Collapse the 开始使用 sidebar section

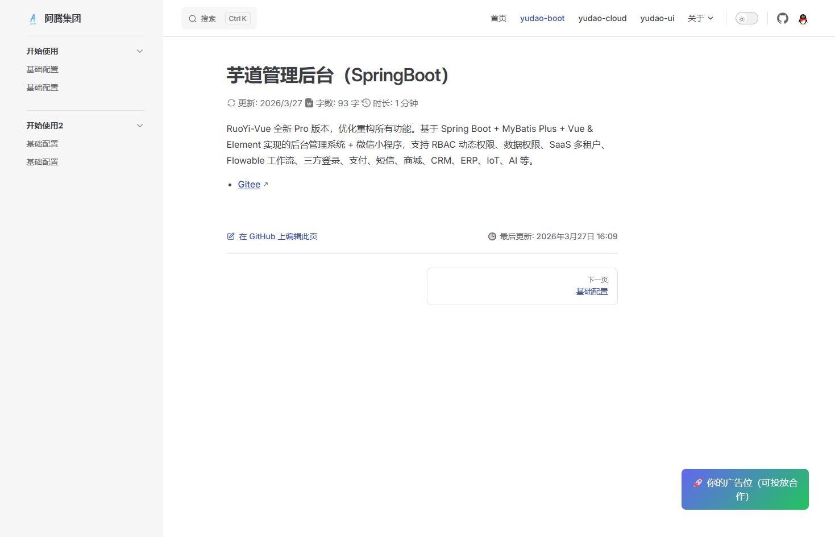140,51
